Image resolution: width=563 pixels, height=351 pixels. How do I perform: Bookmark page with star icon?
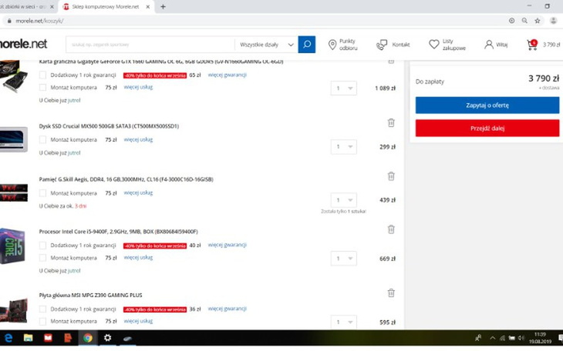[538, 21]
